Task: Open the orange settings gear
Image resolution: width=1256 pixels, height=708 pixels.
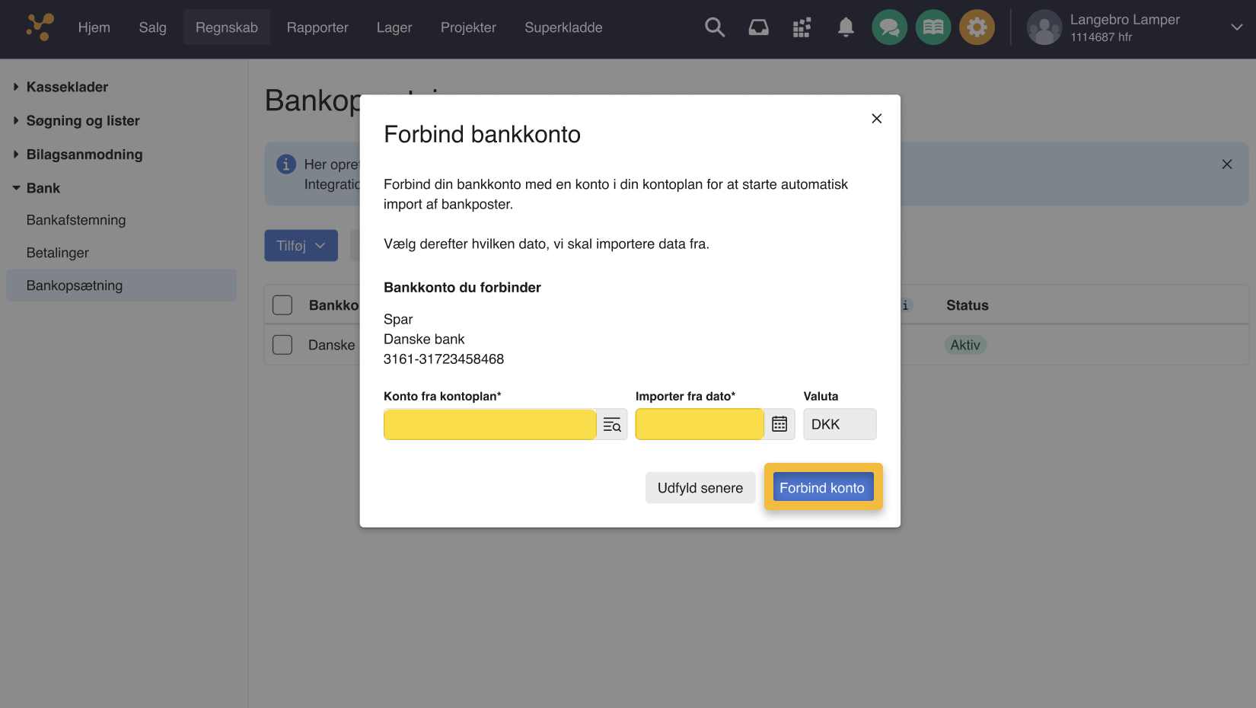Action: coord(977,27)
